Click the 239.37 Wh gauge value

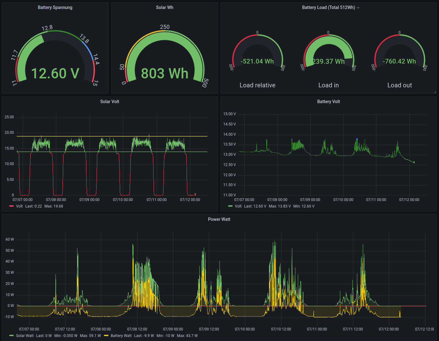pos(328,61)
